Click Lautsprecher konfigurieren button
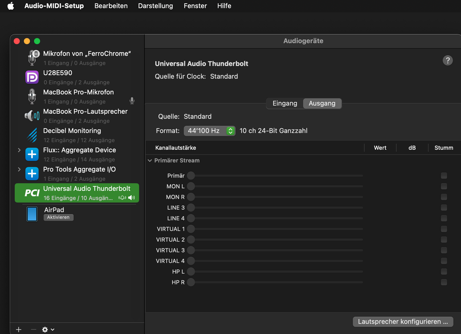461x334 pixels. tap(403, 321)
